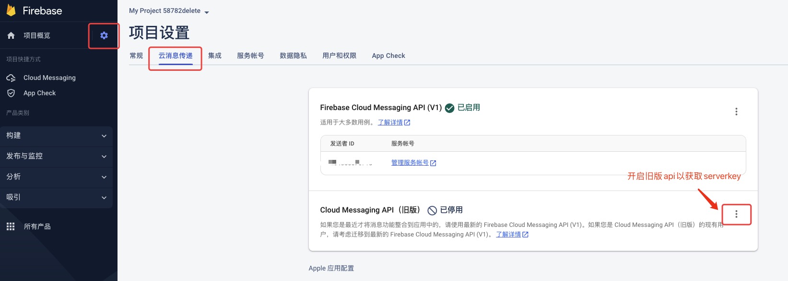Click the Cloud Messaging cloud icon
This screenshot has height=281, width=788.
(x=11, y=78)
